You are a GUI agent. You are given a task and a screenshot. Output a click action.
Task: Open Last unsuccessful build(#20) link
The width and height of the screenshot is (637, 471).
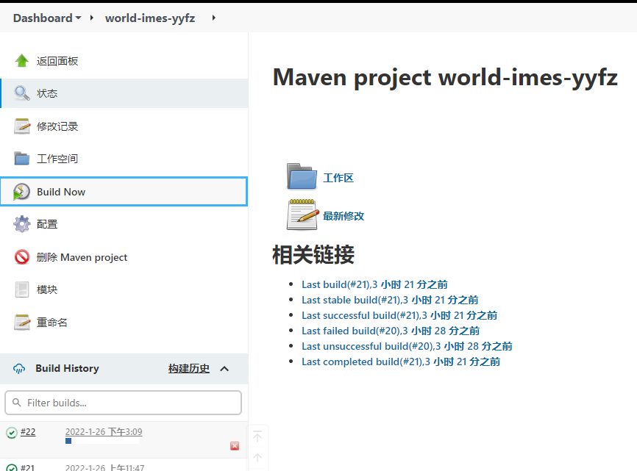tap(407, 346)
